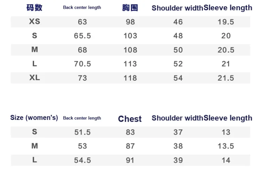Click back center length 70.5
261x179 pixels.
82,64
